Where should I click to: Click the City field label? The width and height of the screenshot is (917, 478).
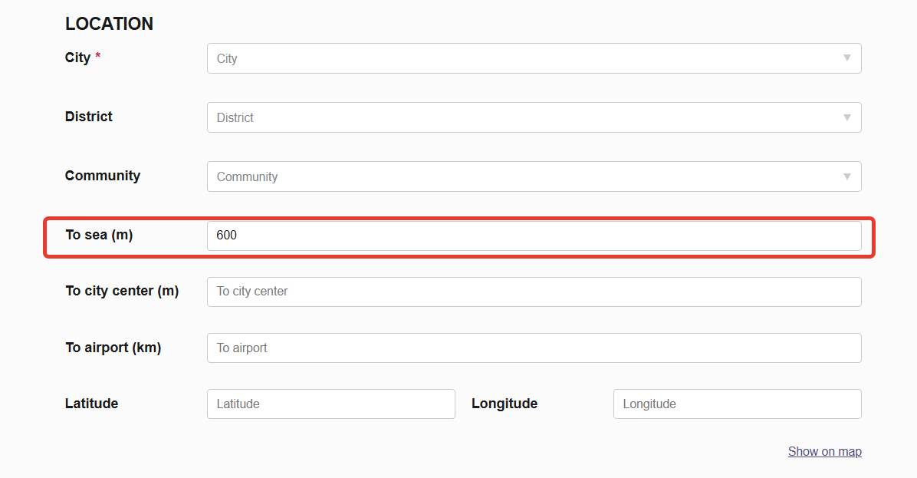[77, 58]
